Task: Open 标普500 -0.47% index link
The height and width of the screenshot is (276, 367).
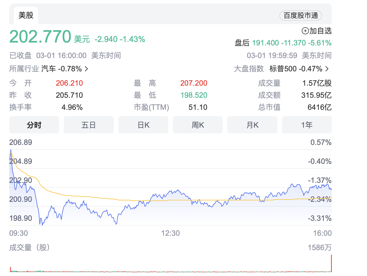Action: (x=296, y=69)
